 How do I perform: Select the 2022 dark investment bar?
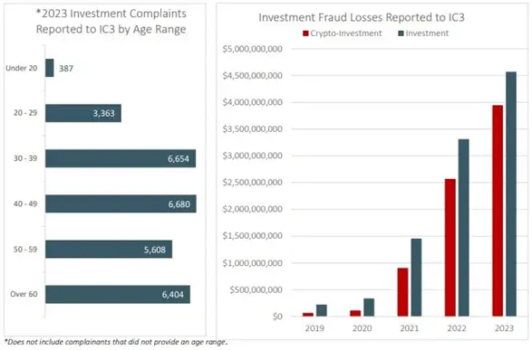(x=464, y=228)
